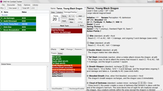Screen dimensions: 163x91
Task: Click the Remove effect button
Action: tap(78, 49)
